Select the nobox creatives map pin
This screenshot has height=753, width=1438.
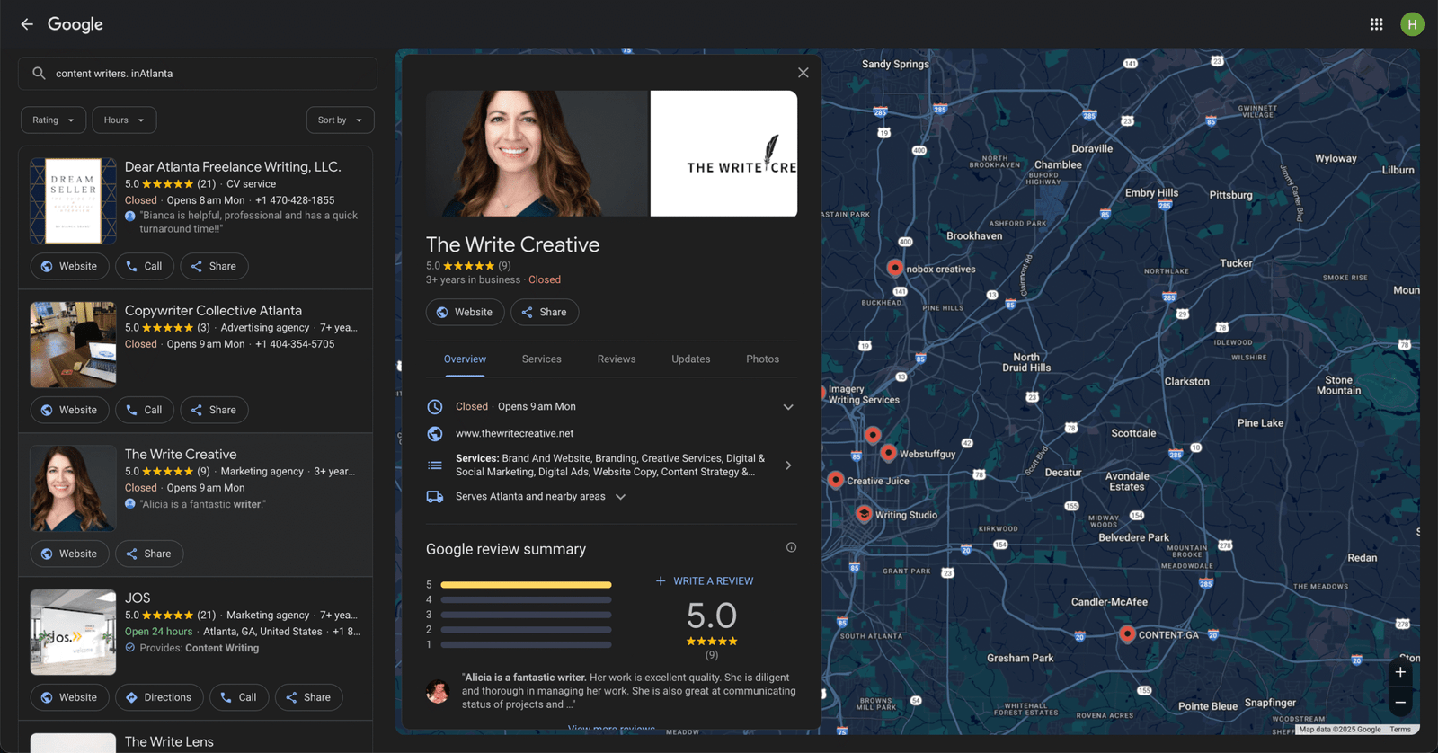click(x=894, y=268)
